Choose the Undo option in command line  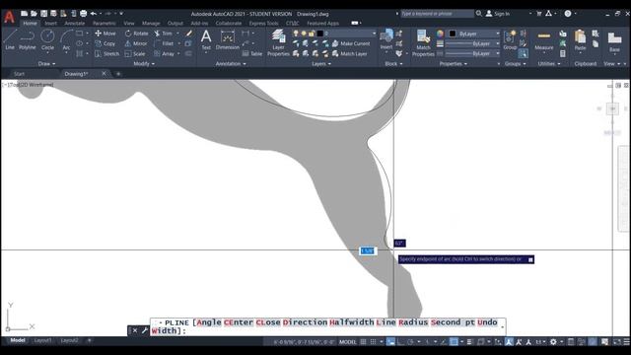(x=487, y=322)
